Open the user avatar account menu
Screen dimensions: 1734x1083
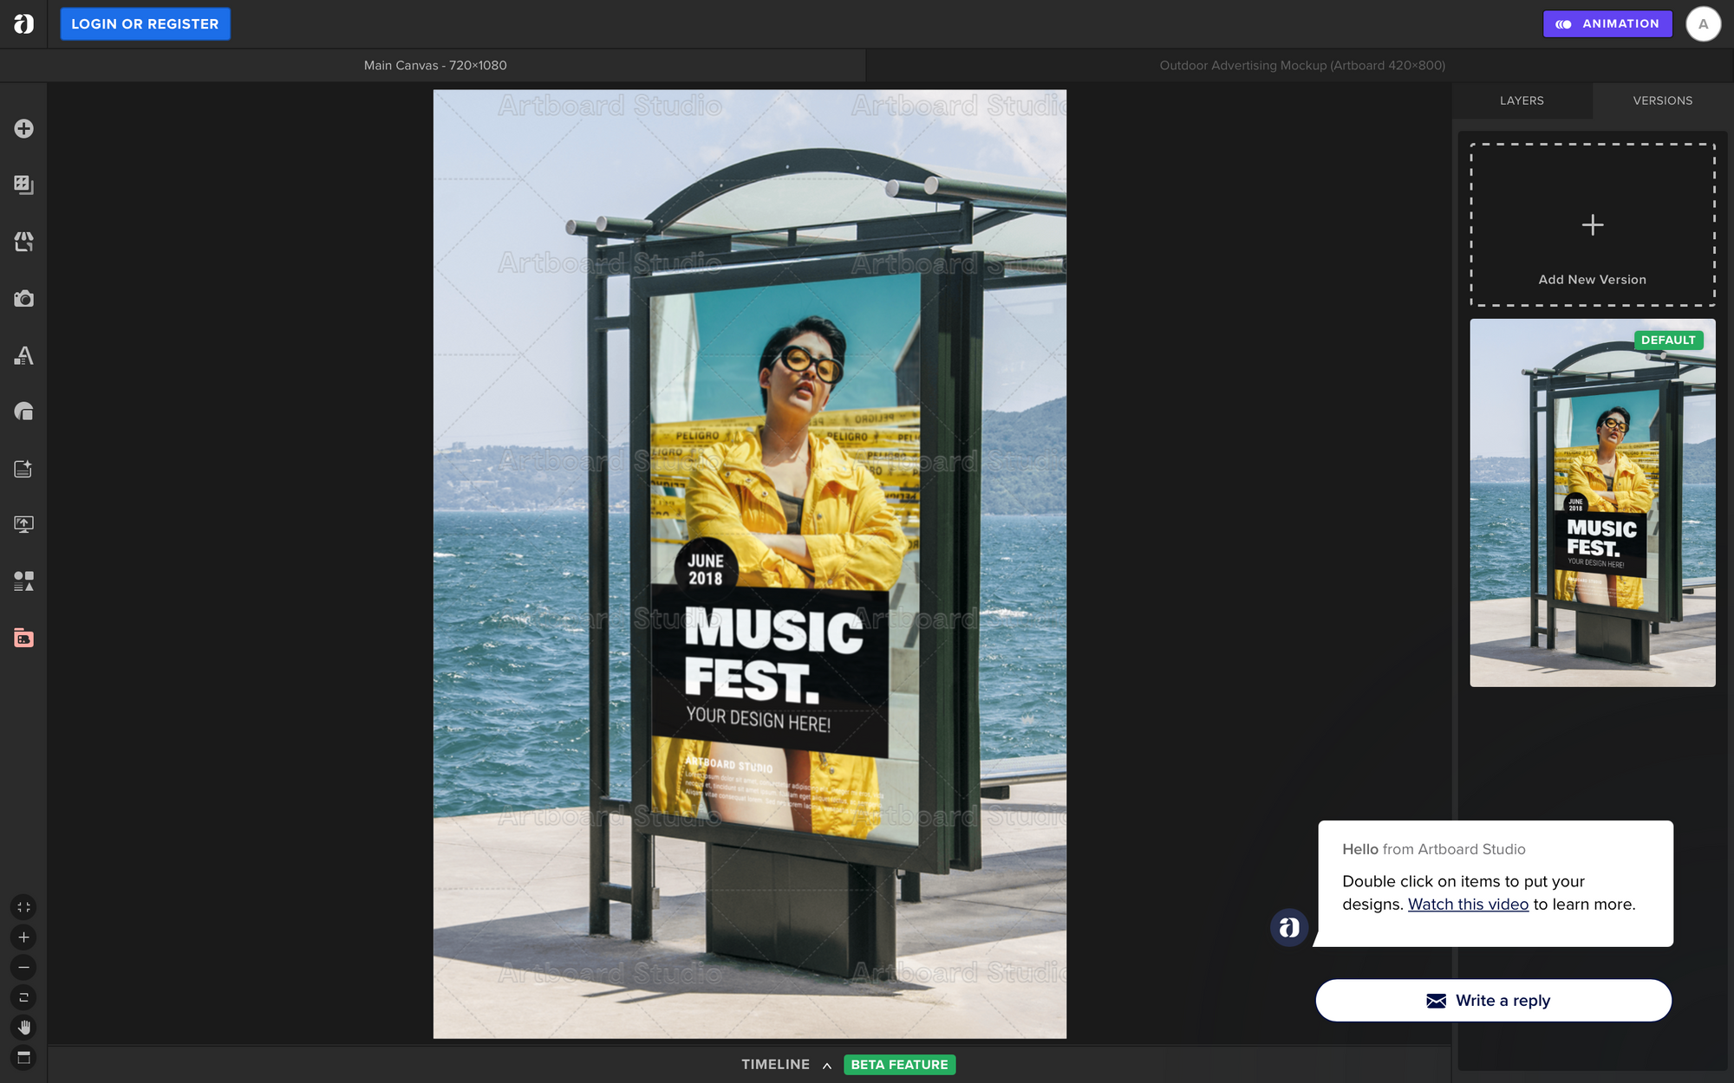pyautogui.click(x=1703, y=23)
